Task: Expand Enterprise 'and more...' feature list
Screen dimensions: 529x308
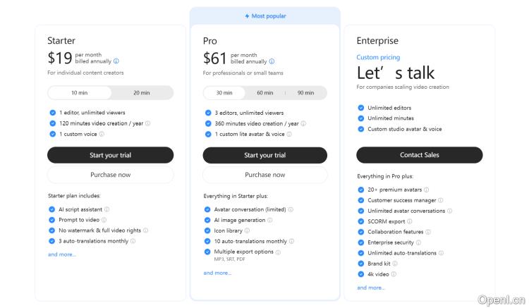Action: (x=371, y=288)
